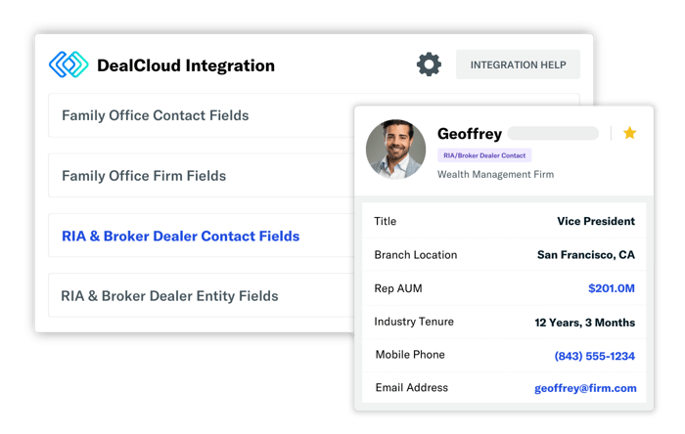Image resolution: width=685 pixels, height=434 pixels.
Task: Click the Branch Location label
Action: pos(416,255)
